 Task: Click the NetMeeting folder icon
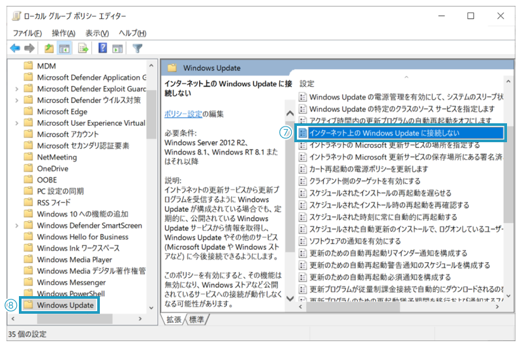coord(29,157)
